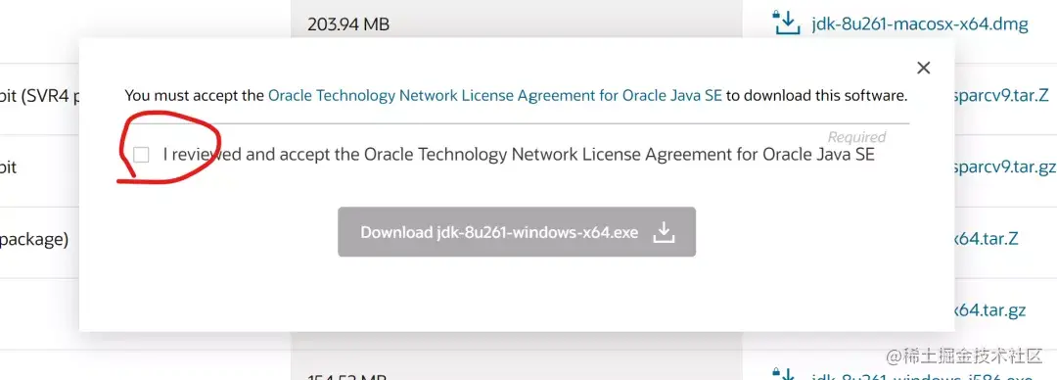Click the x64.tar.gz link behind the dialog
The width and height of the screenshot is (1057, 380).
click(x=990, y=310)
